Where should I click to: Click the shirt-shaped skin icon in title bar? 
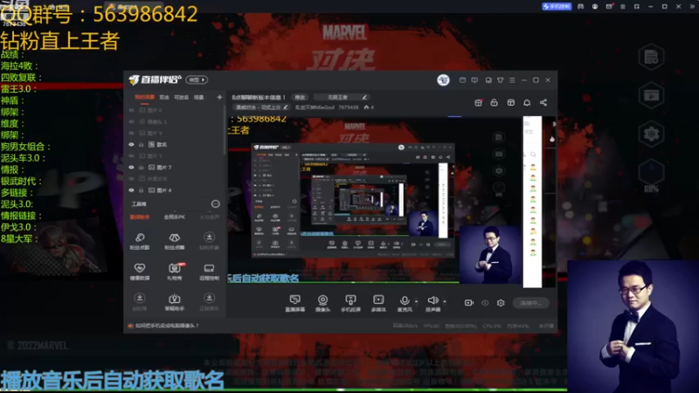point(500,80)
